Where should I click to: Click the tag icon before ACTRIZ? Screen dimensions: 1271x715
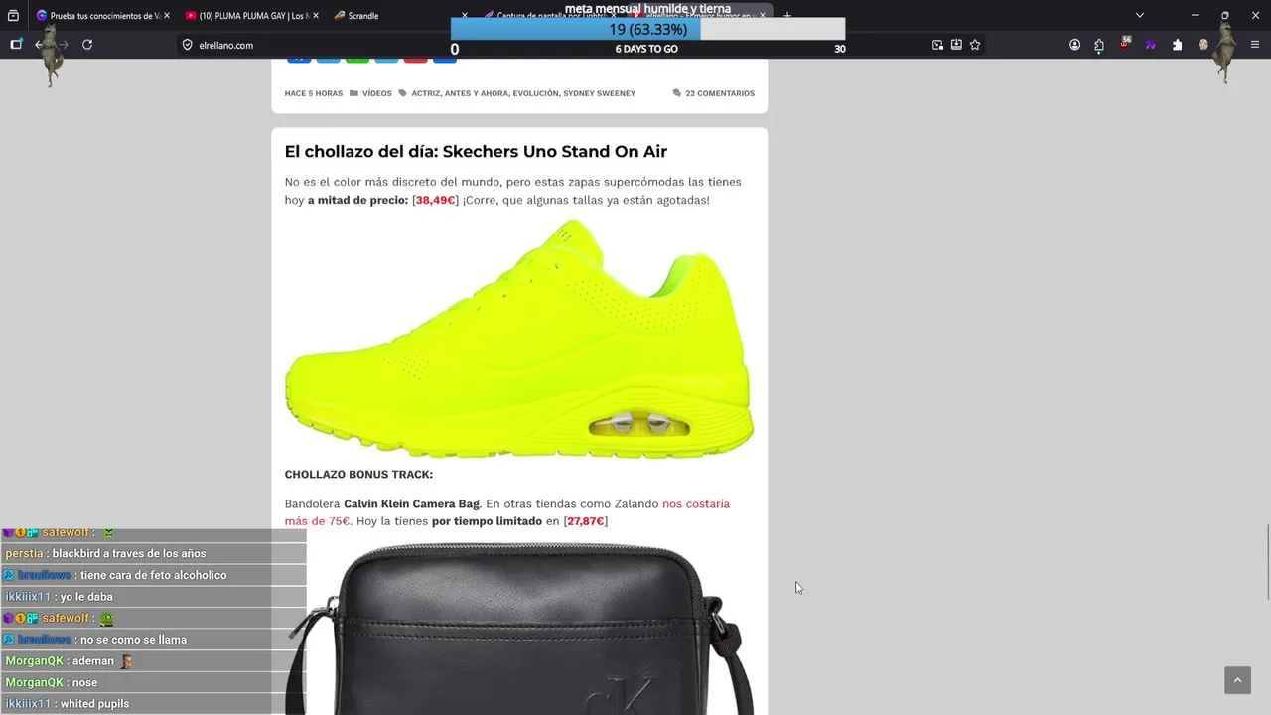click(403, 93)
